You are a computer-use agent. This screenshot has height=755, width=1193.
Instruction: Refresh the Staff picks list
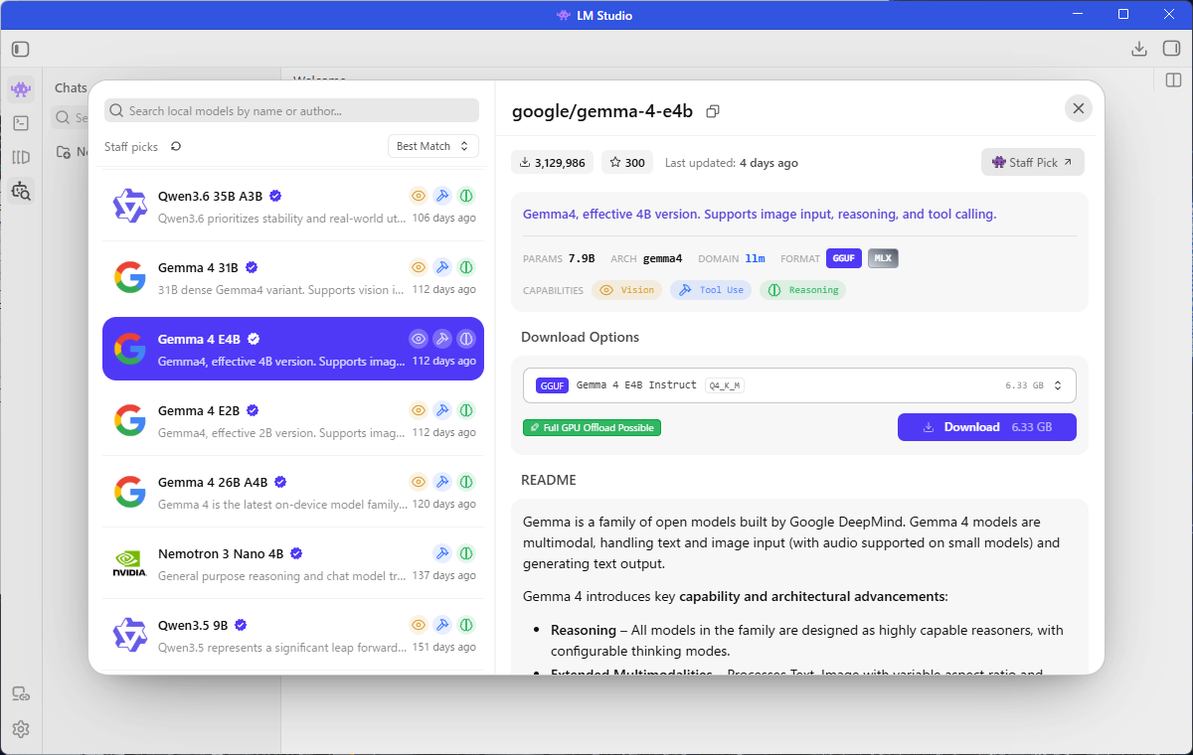point(176,146)
